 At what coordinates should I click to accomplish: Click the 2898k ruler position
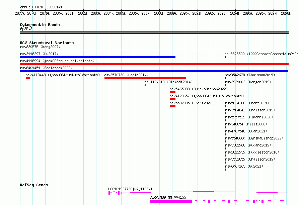286,13
